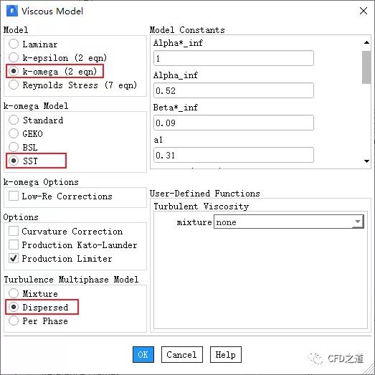
Task: Confirm settings with the OK button
Action: 143,354
